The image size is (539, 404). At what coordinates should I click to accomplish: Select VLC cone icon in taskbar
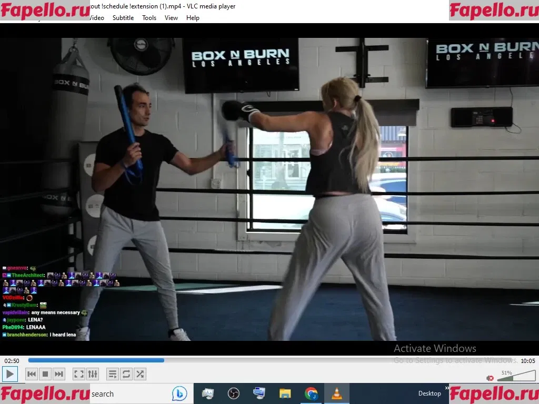pyautogui.click(x=336, y=393)
